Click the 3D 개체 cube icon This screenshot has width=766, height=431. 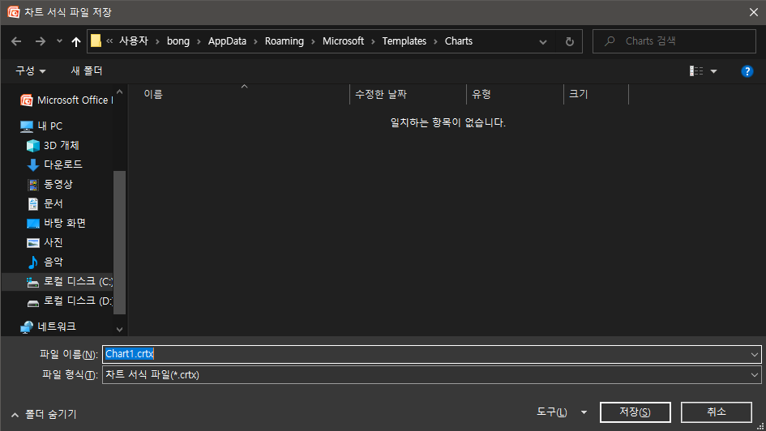[x=32, y=146]
